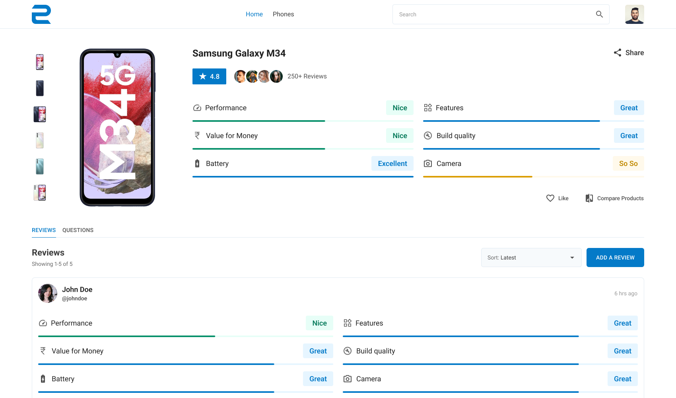The image size is (676, 398).
Task: Go to the Home nav link
Action: click(x=254, y=14)
